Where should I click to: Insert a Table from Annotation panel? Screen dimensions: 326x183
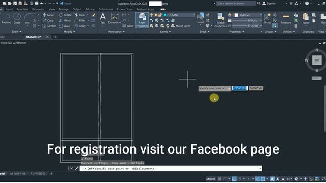click(128, 26)
